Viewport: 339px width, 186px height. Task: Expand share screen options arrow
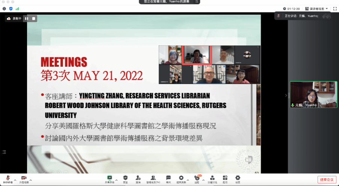[x=117, y=180]
